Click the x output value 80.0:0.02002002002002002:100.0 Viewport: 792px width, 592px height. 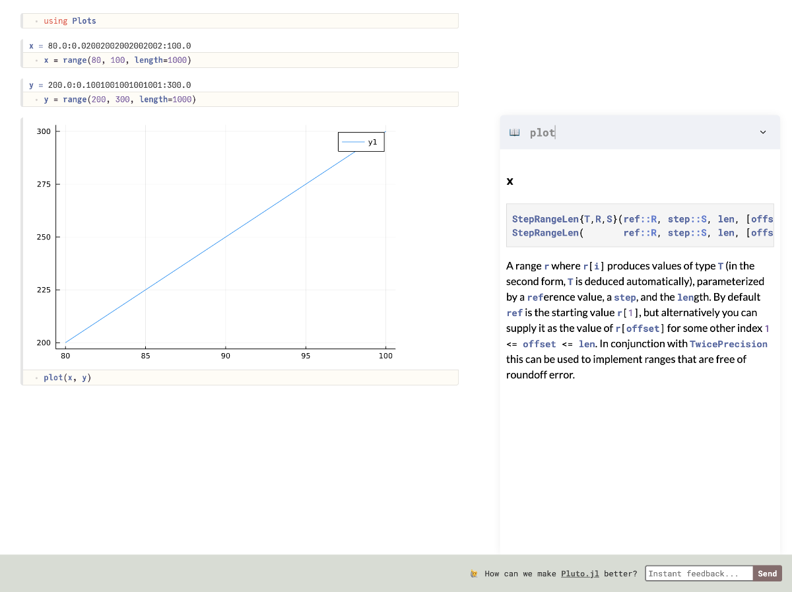pos(119,46)
